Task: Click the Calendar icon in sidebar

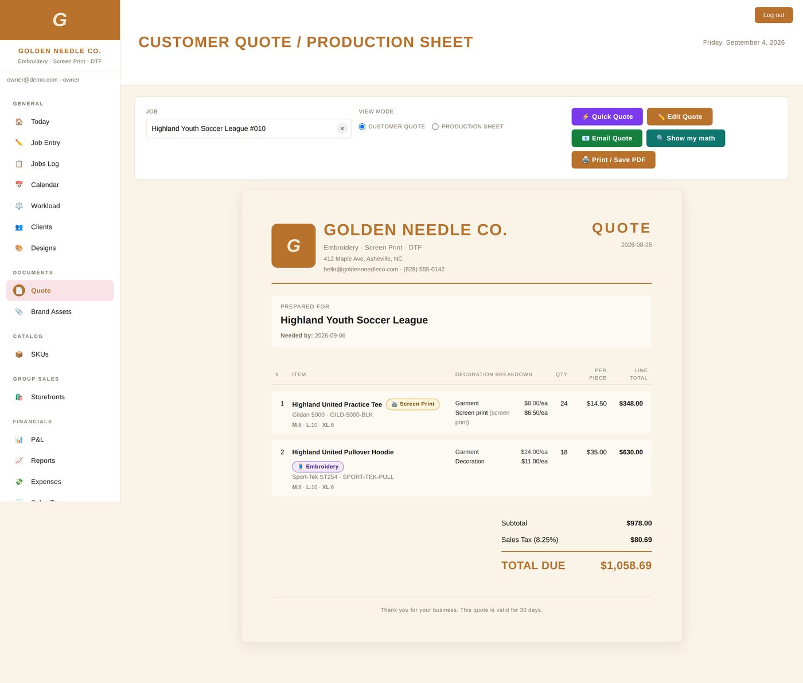Action: [x=19, y=185]
